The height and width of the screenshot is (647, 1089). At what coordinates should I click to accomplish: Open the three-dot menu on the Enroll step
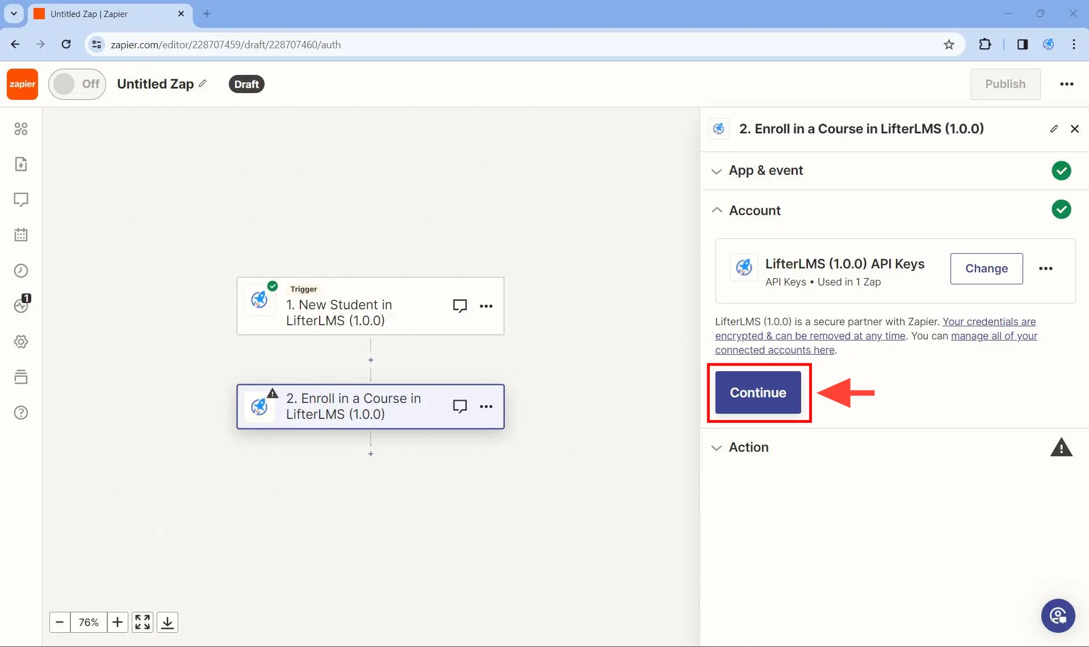[487, 406]
